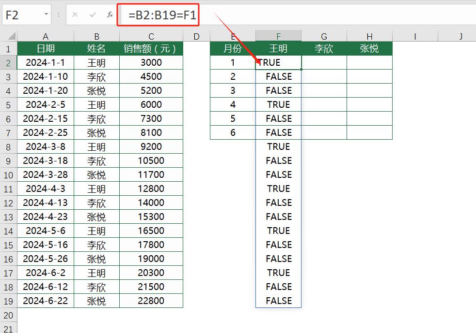Click the TRUE result in cell F8

[x=278, y=147]
